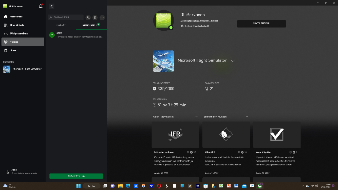Open File Explorer from taskbar

click(120, 186)
